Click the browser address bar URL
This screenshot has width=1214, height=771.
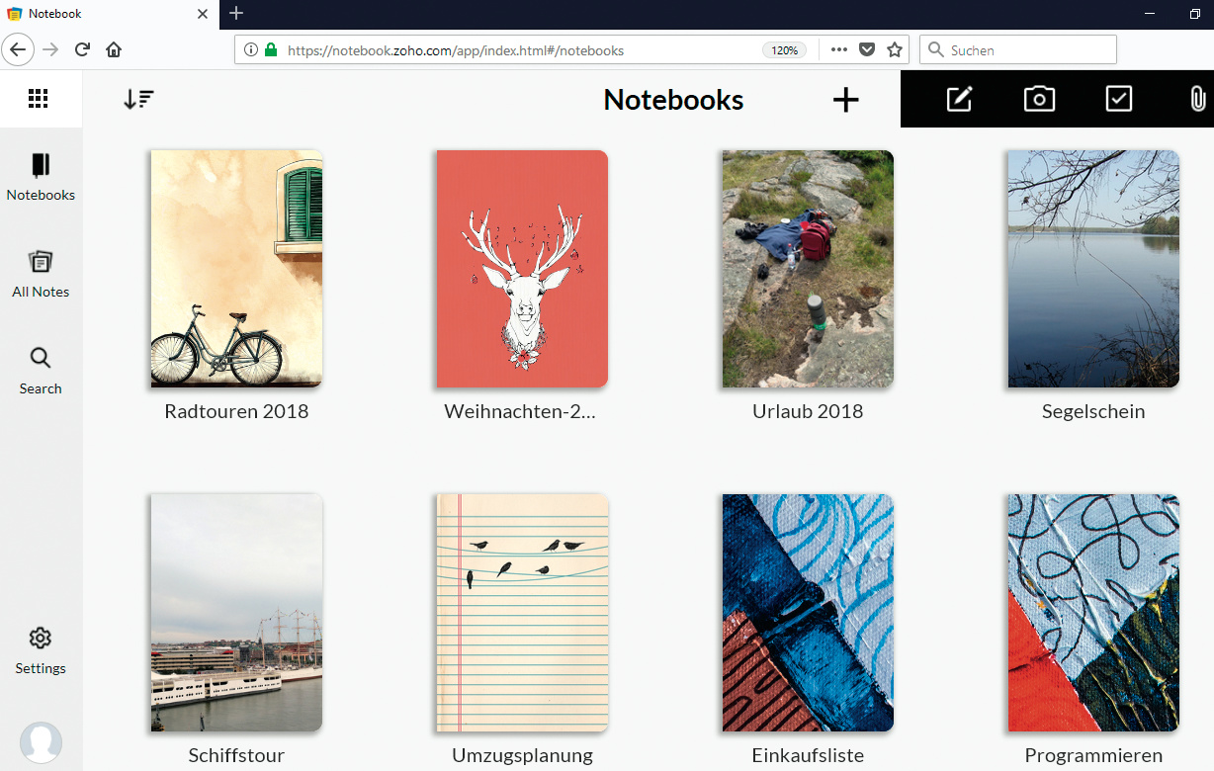click(x=455, y=50)
